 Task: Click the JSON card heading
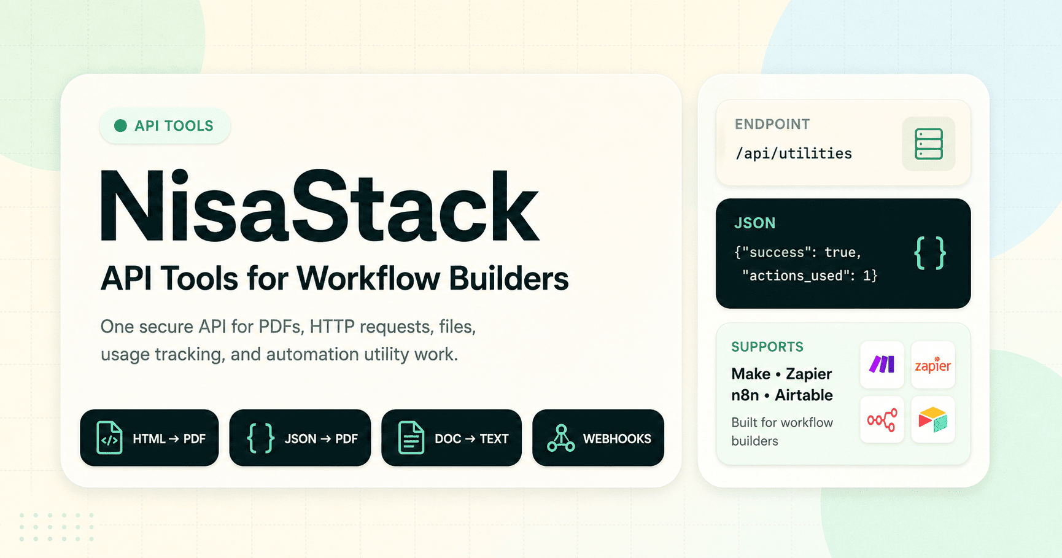pyautogui.click(x=755, y=223)
